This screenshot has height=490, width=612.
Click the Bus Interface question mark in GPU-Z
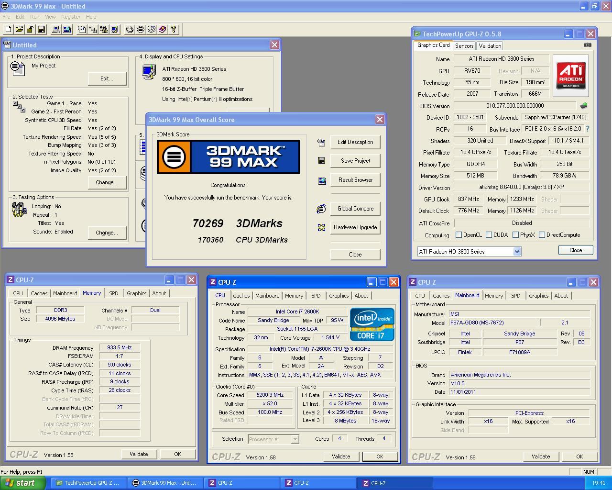point(587,129)
